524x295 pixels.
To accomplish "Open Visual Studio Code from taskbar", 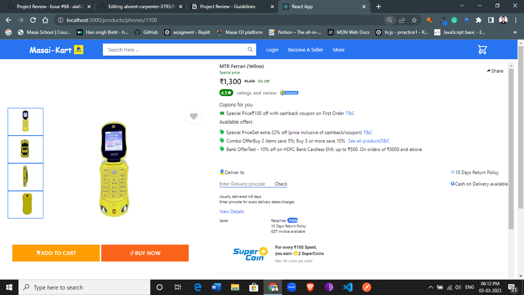I will coord(348,287).
